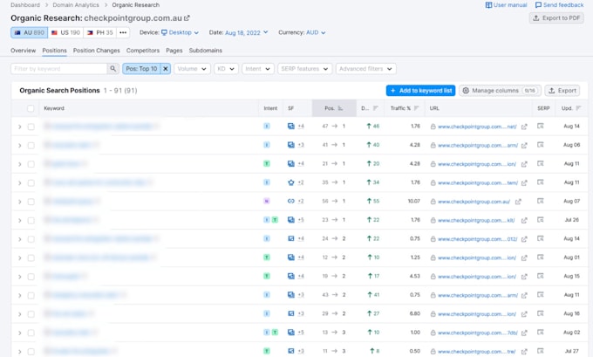Click purple intent badge in row 56 → 1
The width and height of the screenshot is (593, 357).
(x=267, y=201)
